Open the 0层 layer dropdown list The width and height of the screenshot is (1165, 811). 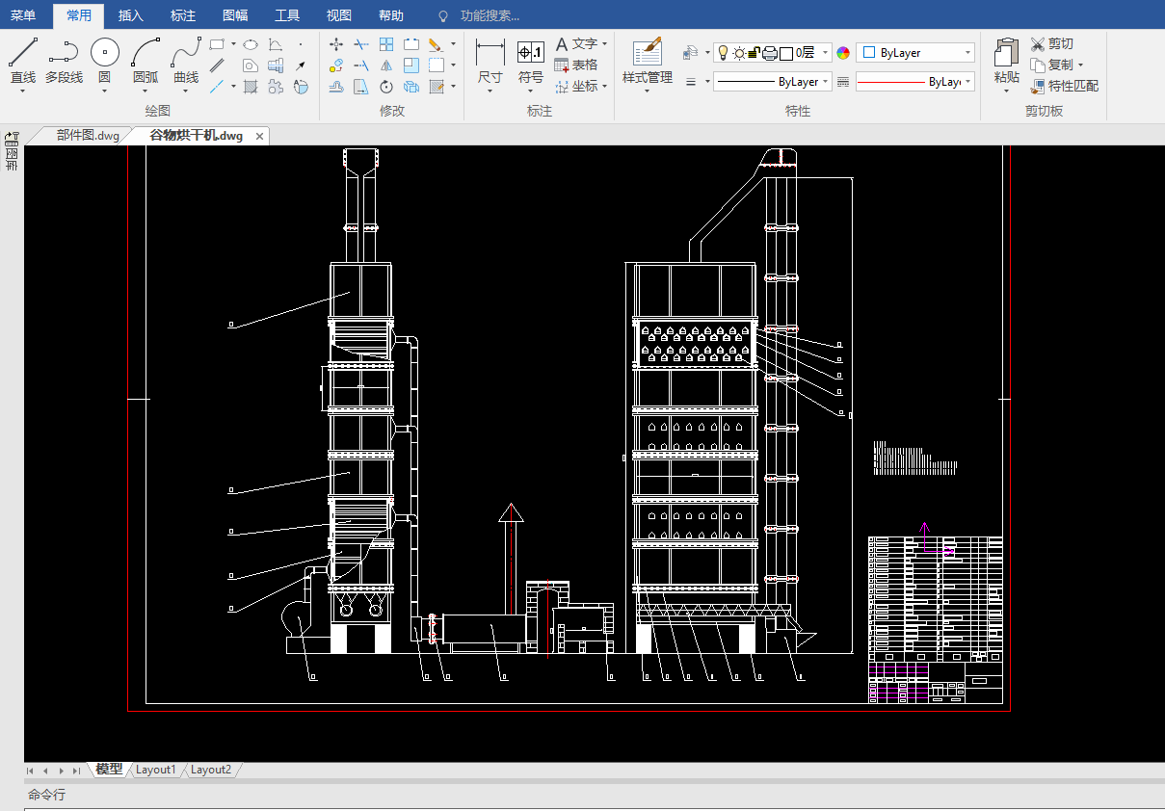[826, 53]
